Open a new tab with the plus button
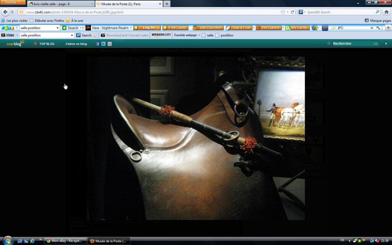The image size is (392, 245). click(x=167, y=4)
